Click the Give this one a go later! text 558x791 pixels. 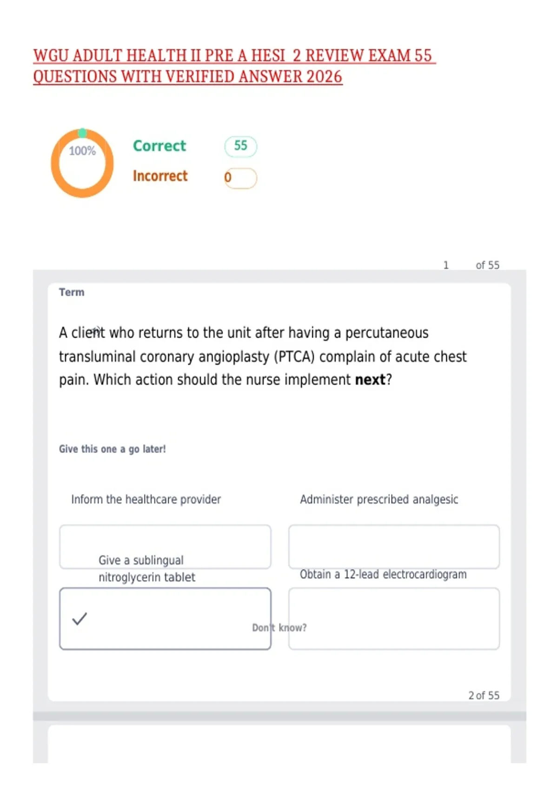[112, 449]
